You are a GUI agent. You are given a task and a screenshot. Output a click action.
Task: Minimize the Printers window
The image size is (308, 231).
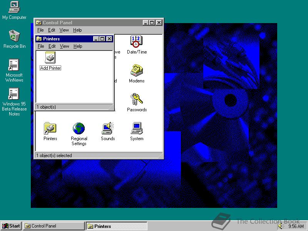pos(95,39)
